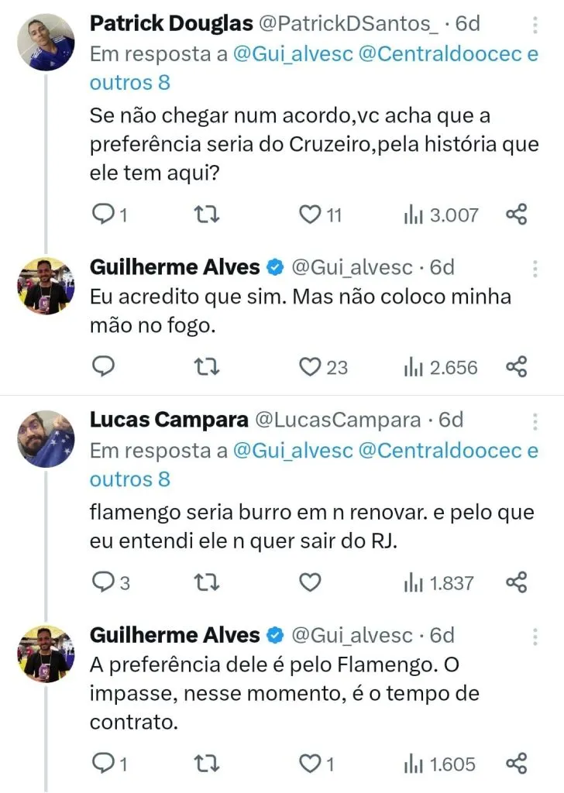Open more options on Patrick Douglas's tweet
The image size is (564, 793).
click(535, 26)
